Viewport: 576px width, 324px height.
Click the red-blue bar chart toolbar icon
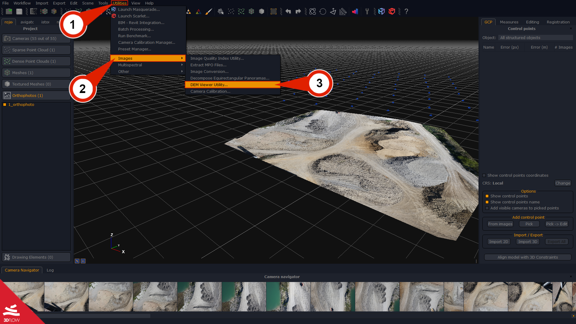(x=355, y=11)
